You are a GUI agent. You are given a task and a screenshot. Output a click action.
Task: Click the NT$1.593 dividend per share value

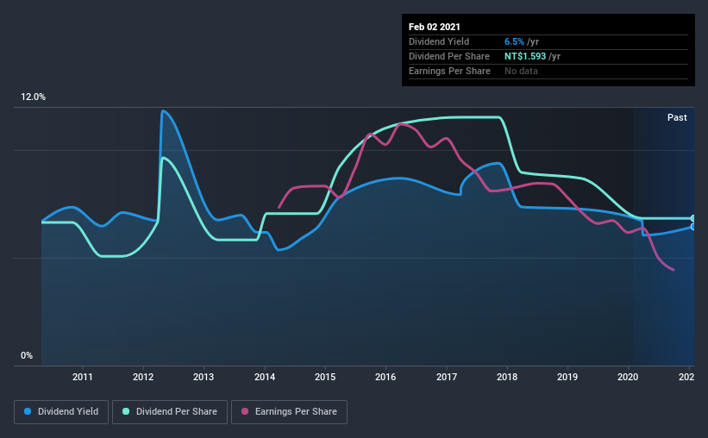(x=525, y=56)
